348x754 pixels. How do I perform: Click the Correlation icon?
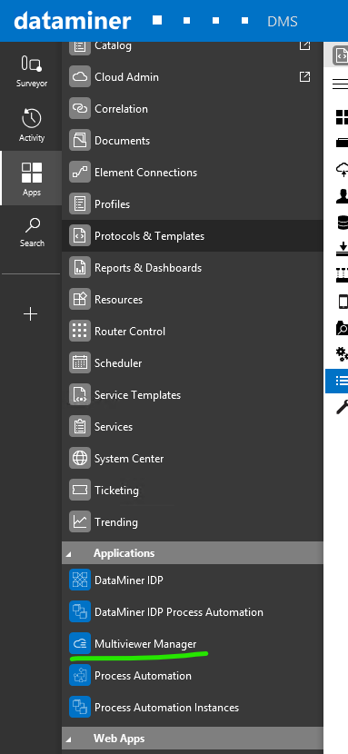80,109
